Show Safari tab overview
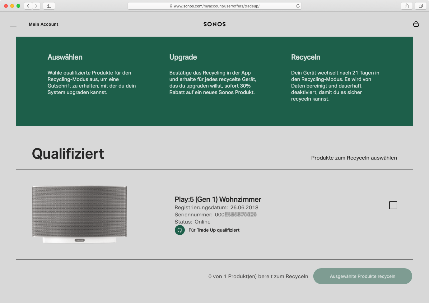The image size is (429, 303). coord(421,6)
